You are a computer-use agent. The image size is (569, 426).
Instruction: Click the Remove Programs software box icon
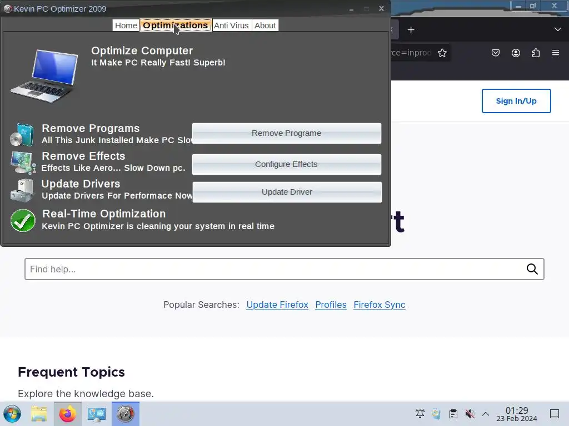pyautogui.click(x=22, y=134)
